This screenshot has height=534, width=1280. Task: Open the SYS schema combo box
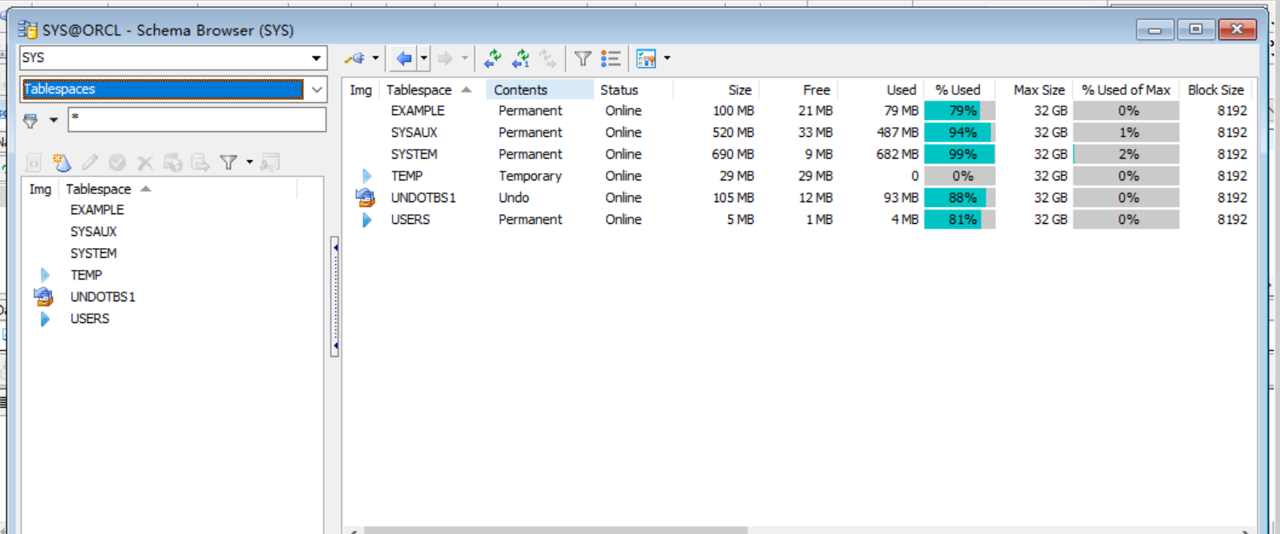[173, 58]
